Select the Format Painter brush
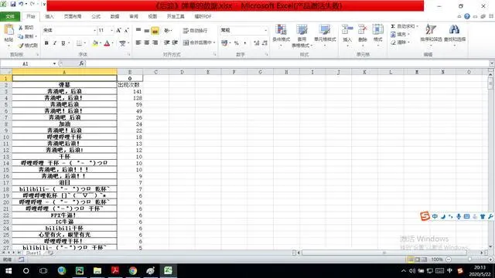The image size is (495, 278). [x=21, y=46]
